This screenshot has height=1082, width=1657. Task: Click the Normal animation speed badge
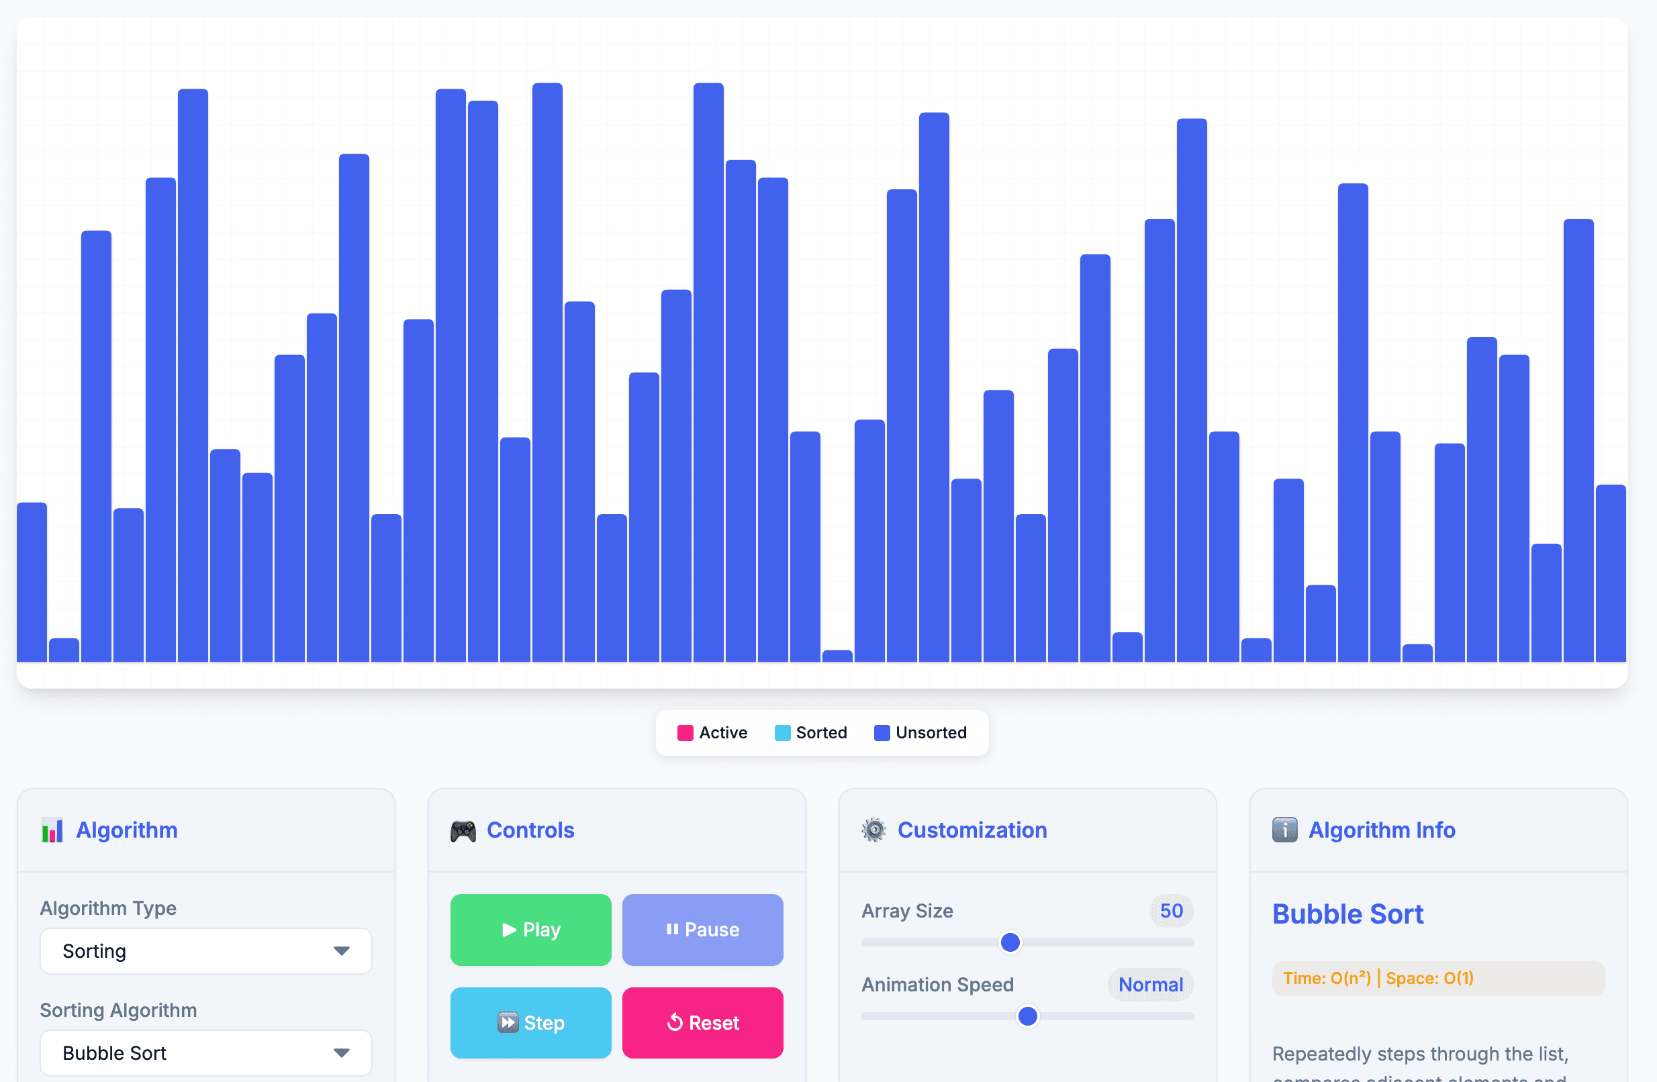click(x=1150, y=985)
